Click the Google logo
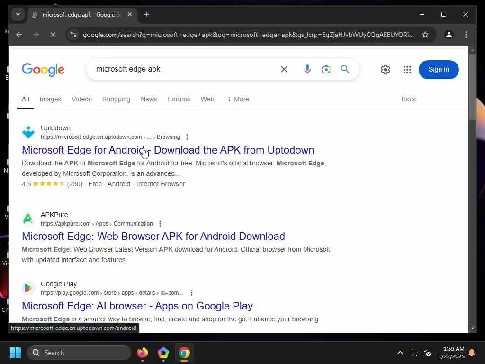This screenshot has width=485, height=364. [x=43, y=70]
